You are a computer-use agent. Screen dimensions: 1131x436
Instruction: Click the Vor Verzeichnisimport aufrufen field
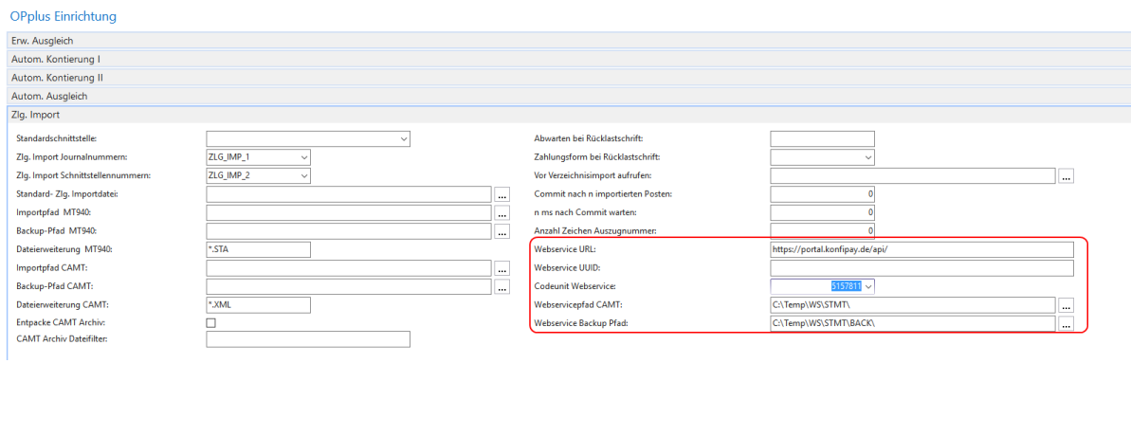(x=913, y=176)
